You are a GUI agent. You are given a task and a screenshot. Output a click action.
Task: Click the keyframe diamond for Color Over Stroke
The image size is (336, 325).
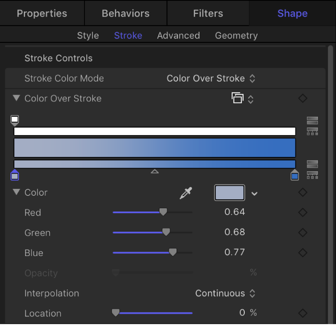point(303,98)
